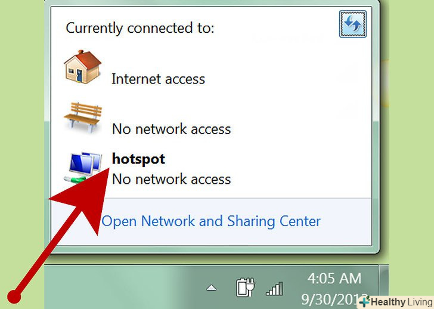Click No network access under hotspot
The width and height of the screenshot is (434, 309).
(x=171, y=179)
